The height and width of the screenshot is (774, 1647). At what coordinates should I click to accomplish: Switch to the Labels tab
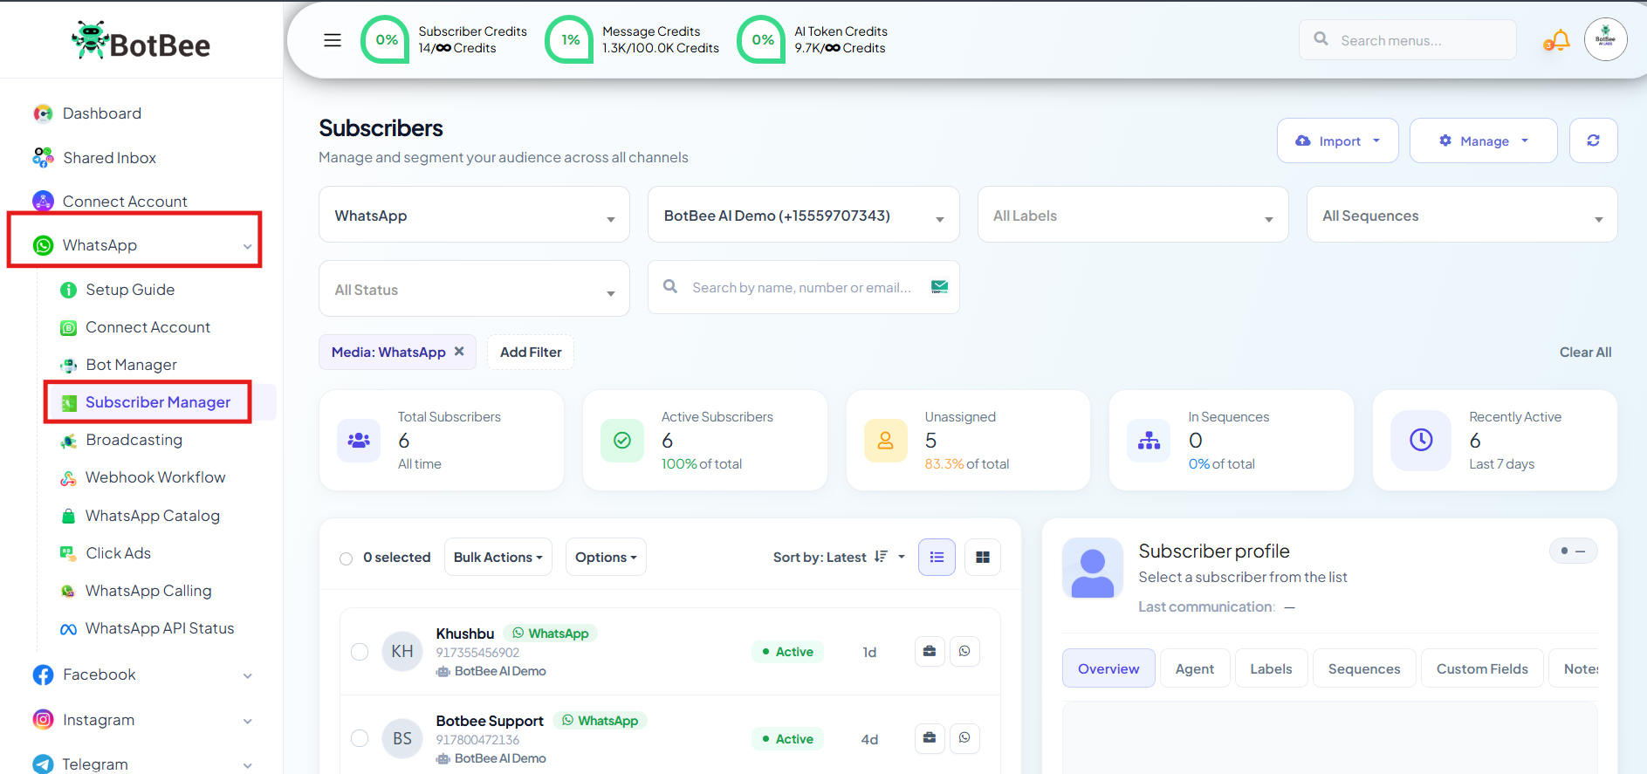pyautogui.click(x=1271, y=668)
